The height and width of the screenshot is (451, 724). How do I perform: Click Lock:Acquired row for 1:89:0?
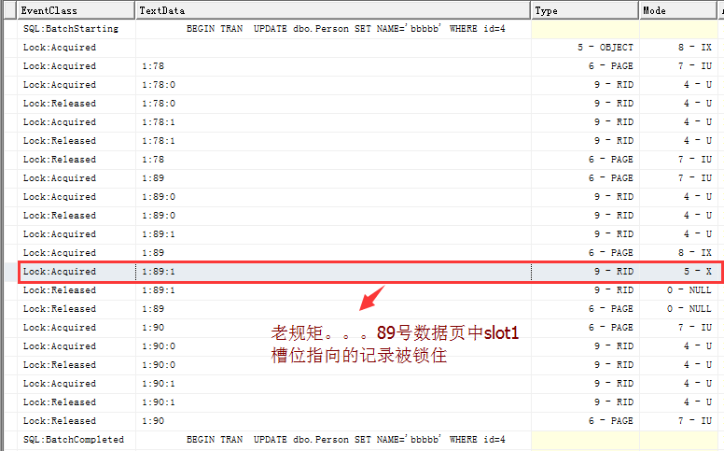(368, 197)
